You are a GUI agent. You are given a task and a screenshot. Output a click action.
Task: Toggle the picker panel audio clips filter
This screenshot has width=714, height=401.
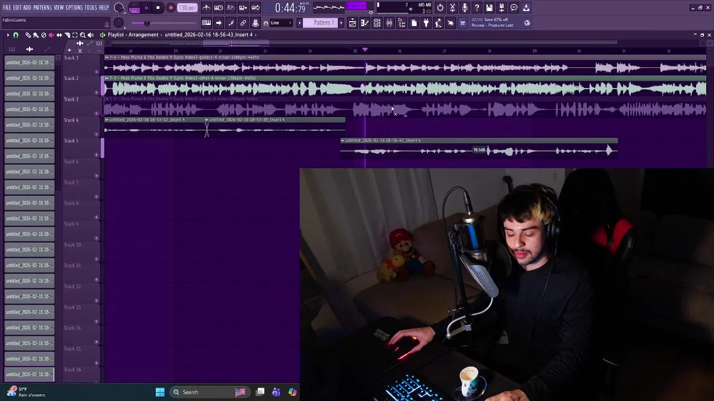[30, 49]
